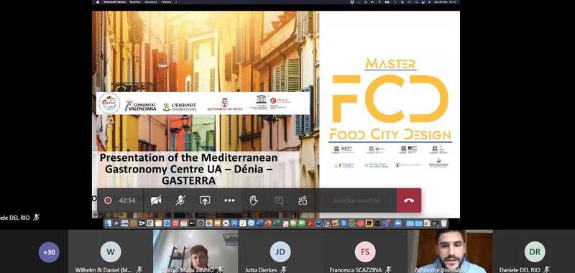Open the Microsoft Teams menu in menu bar

(x=114, y=2)
